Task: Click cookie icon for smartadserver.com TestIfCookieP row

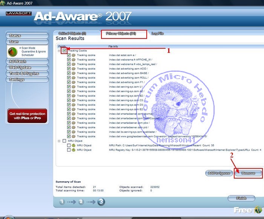Action: coord(74,118)
